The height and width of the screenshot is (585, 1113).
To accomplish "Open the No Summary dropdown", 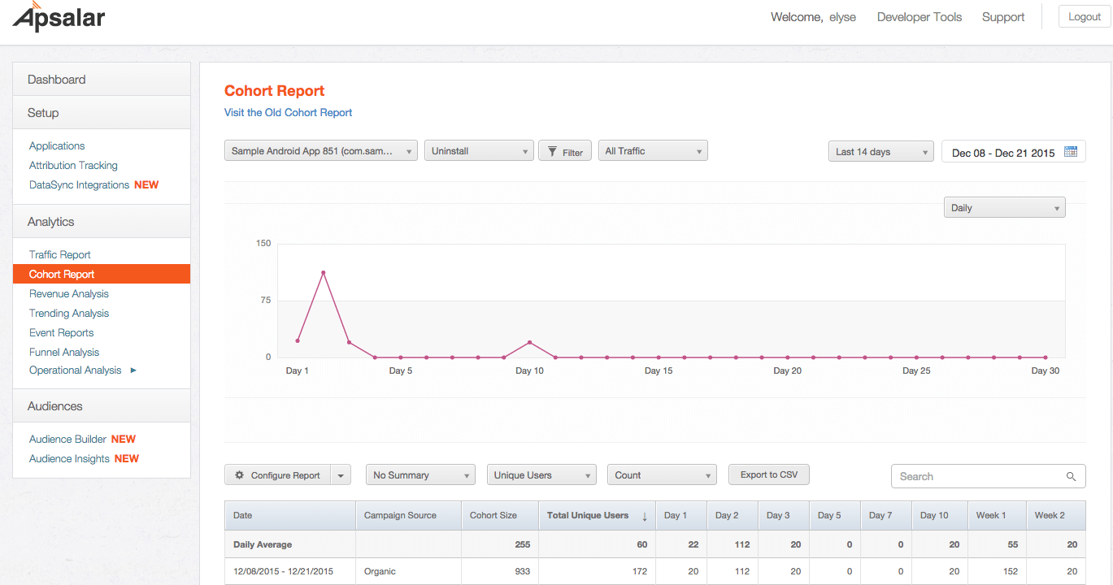I will tap(420, 475).
